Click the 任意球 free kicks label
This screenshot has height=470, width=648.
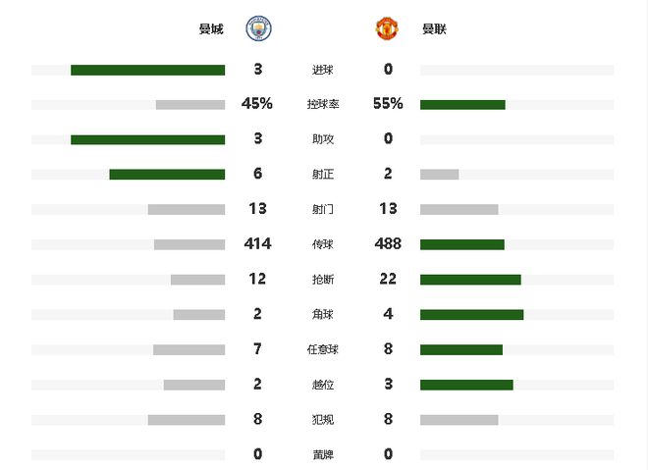323,350
